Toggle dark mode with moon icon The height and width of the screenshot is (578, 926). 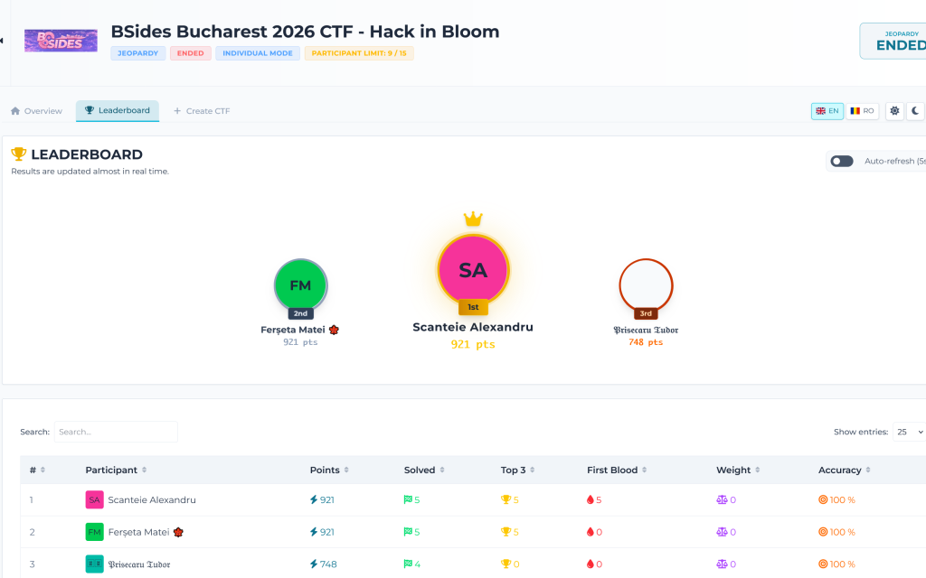click(x=915, y=111)
